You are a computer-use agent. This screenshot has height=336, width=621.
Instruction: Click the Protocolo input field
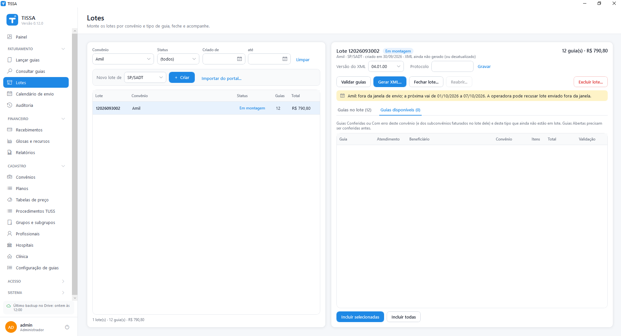coord(452,66)
